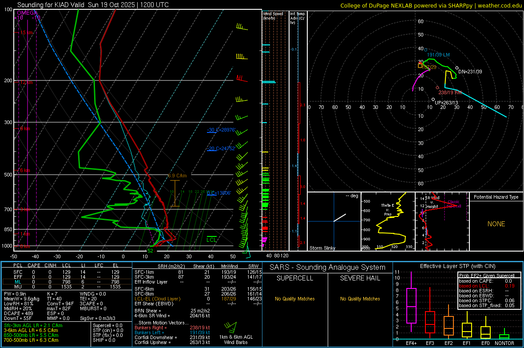Viewport: 524px width, 348px height.
Task: Click the white DN Corfidi downshear circle
Action: point(457,68)
